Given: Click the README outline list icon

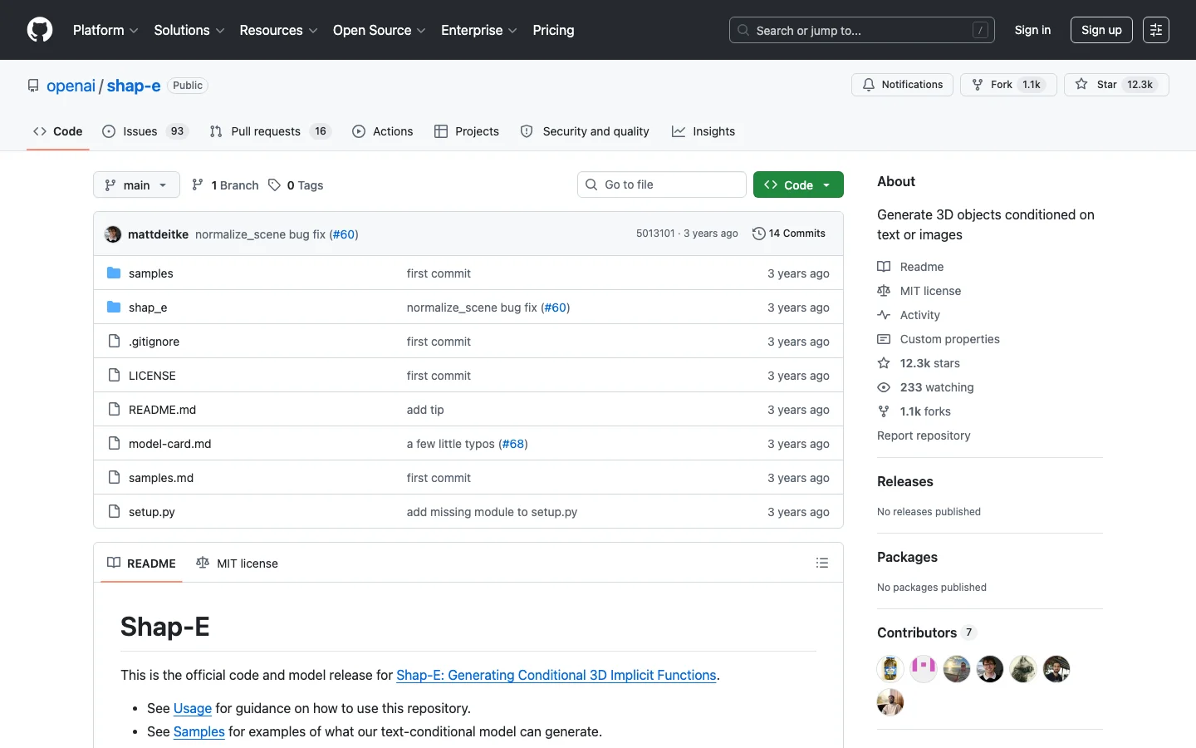Looking at the screenshot, I should [x=822, y=563].
